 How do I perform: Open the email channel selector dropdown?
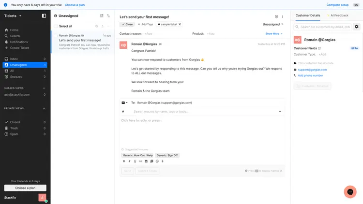pos(124,102)
